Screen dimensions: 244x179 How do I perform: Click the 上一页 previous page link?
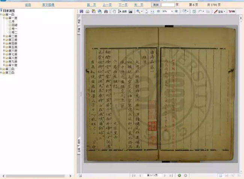click(x=107, y=5)
